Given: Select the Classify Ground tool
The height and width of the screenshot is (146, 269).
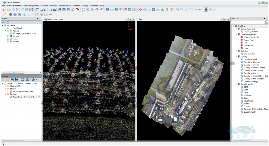Looking at the screenshot, I should point(250,59).
